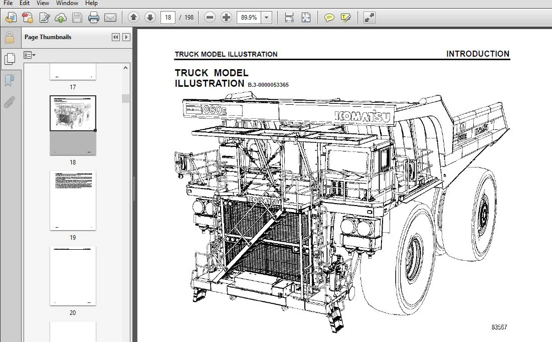Click the thumbnail label number 18

pyautogui.click(x=73, y=162)
